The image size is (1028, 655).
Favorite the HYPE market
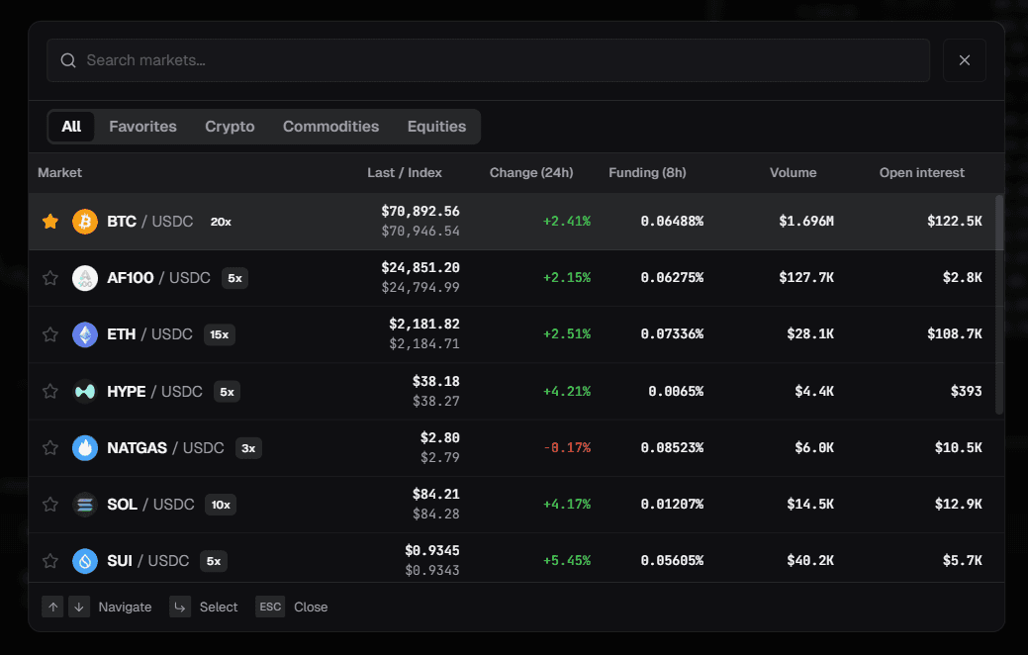pos(49,391)
